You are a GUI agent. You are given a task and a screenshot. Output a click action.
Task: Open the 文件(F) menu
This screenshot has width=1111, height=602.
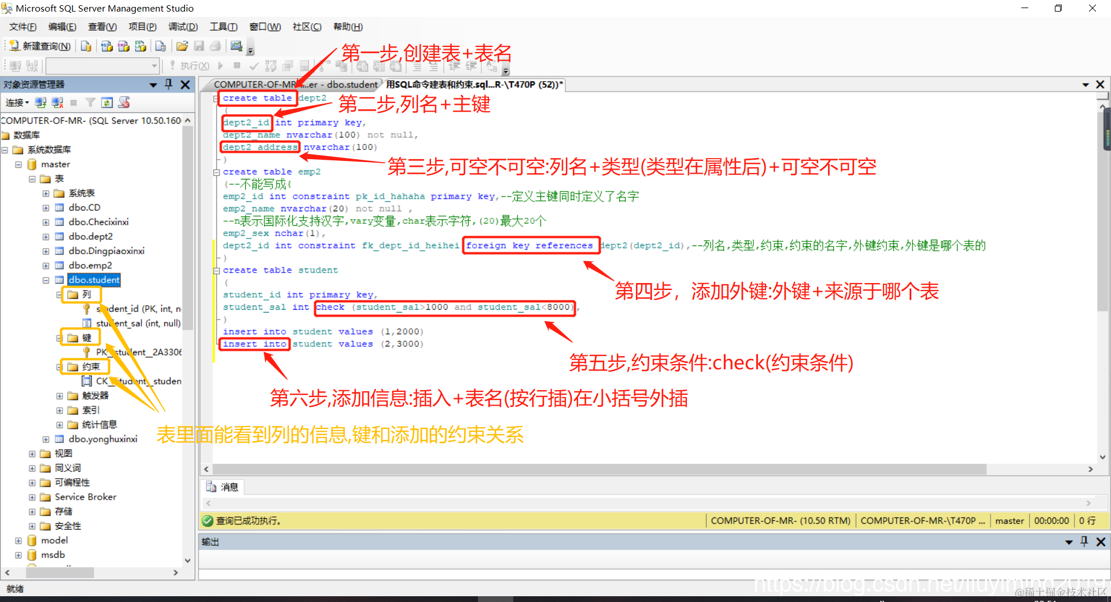(x=23, y=27)
